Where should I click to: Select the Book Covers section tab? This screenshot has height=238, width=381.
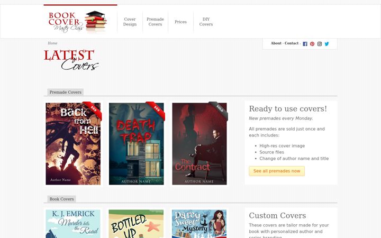tap(61, 199)
